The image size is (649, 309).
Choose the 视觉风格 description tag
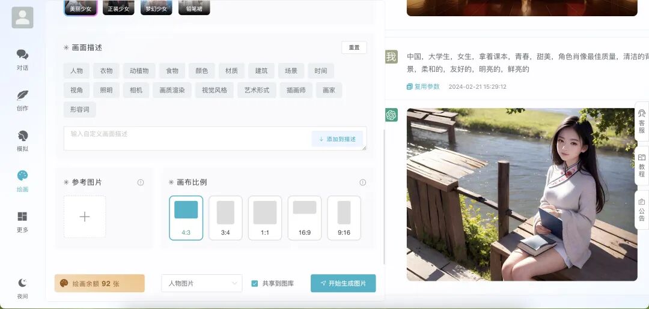[215, 90]
